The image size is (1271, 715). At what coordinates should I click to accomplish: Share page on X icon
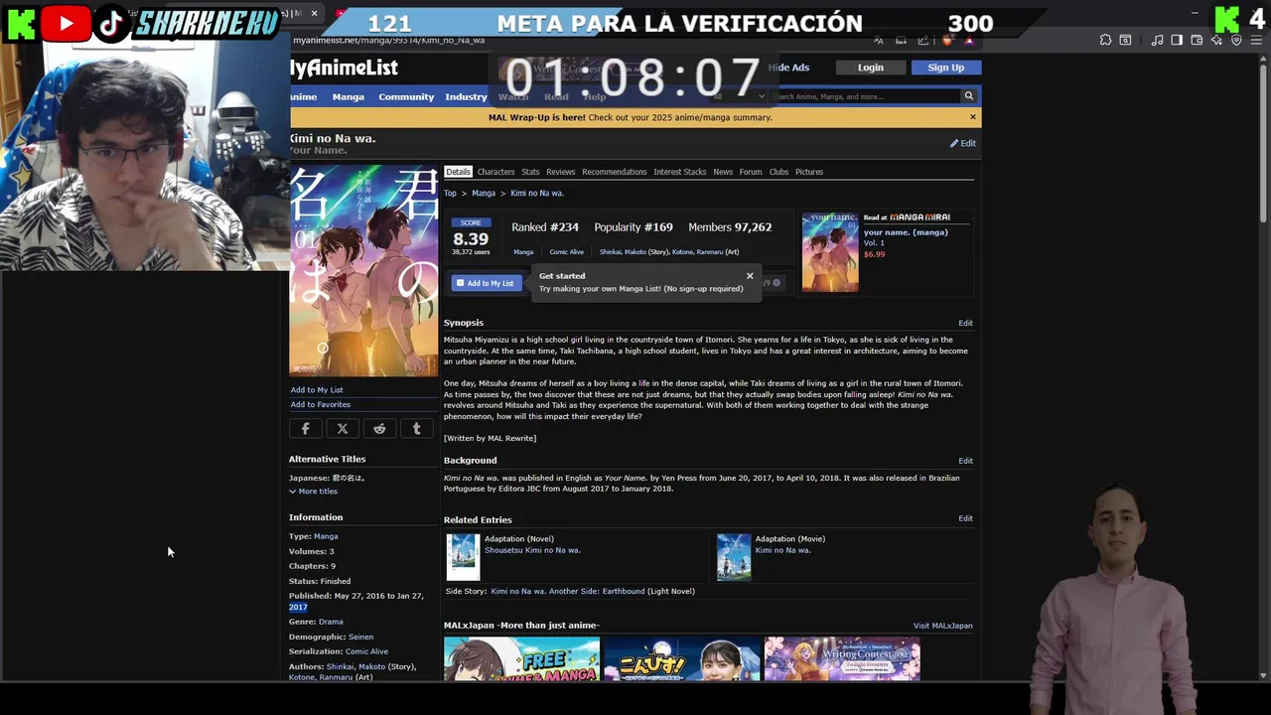[x=343, y=429]
